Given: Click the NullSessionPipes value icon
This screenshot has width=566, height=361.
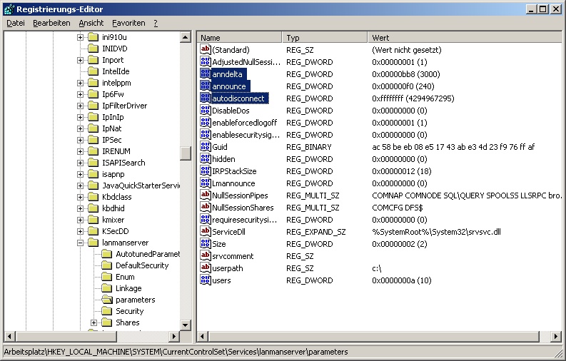Looking at the screenshot, I should [206, 195].
